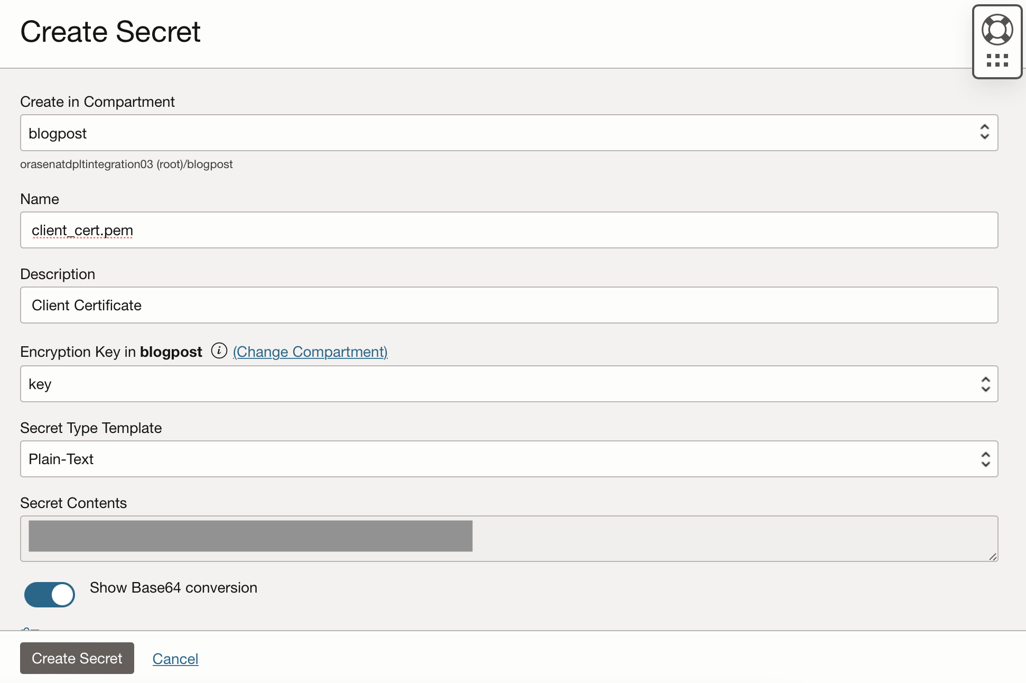The width and height of the screenshot is (1026, 683).
Task: Click into the Description field
Action: [x=509, y=306]
